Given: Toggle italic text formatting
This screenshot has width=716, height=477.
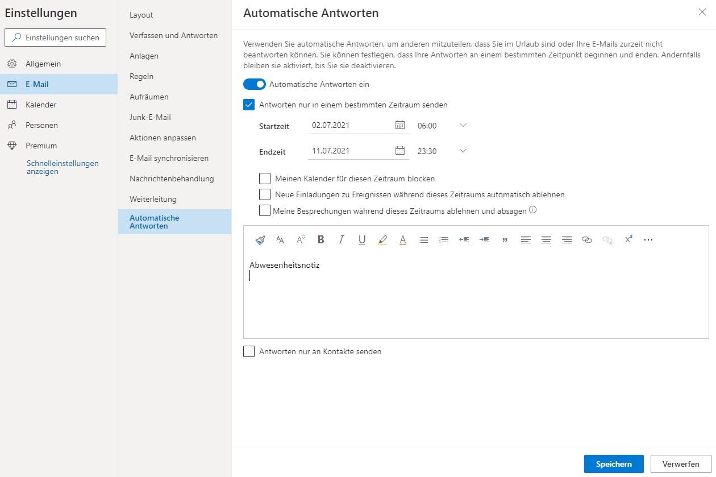Looking at the screenshot, I should click(x=341, y=240).
